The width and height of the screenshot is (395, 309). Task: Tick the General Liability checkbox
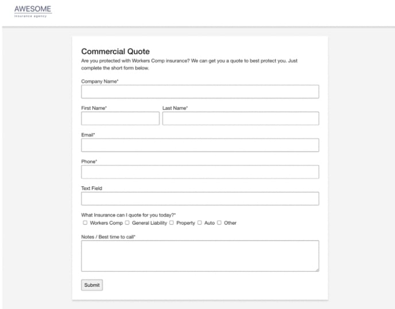(127, 223)
